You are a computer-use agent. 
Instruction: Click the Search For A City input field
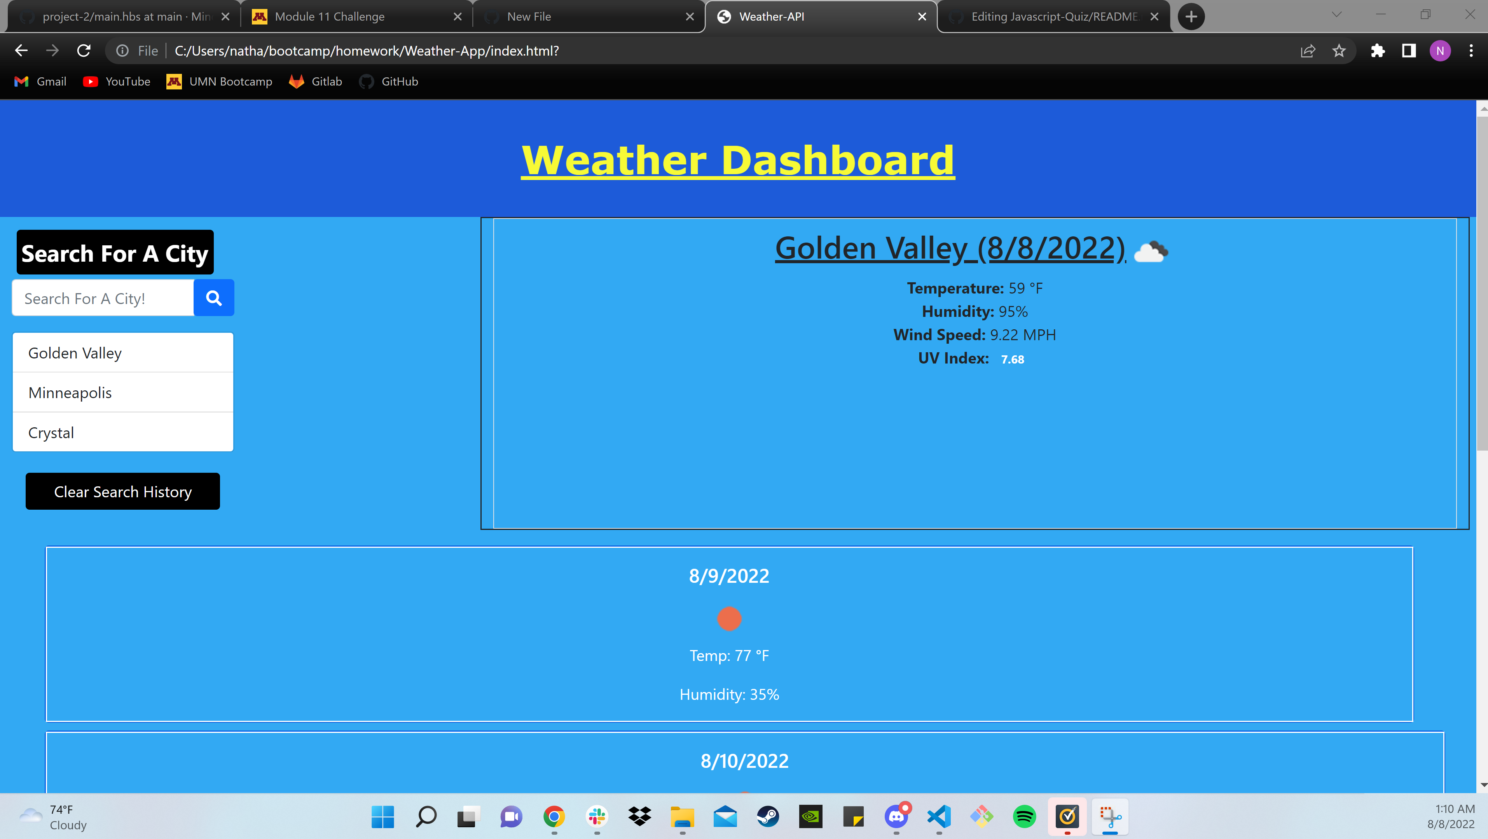click(x=103, y=298)
